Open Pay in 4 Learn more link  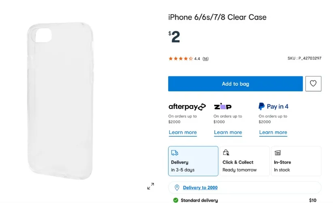click(x=273, y=132)
